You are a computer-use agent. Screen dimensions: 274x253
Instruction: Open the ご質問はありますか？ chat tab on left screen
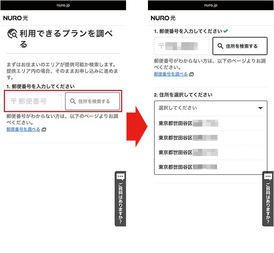click(x=121, y=199)
